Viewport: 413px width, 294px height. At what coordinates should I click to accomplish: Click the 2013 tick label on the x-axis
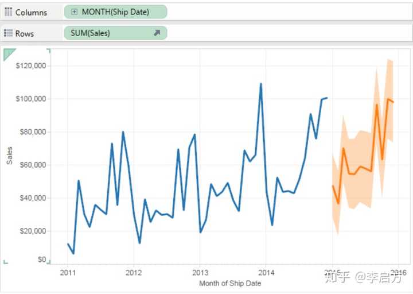click(200, 273)
